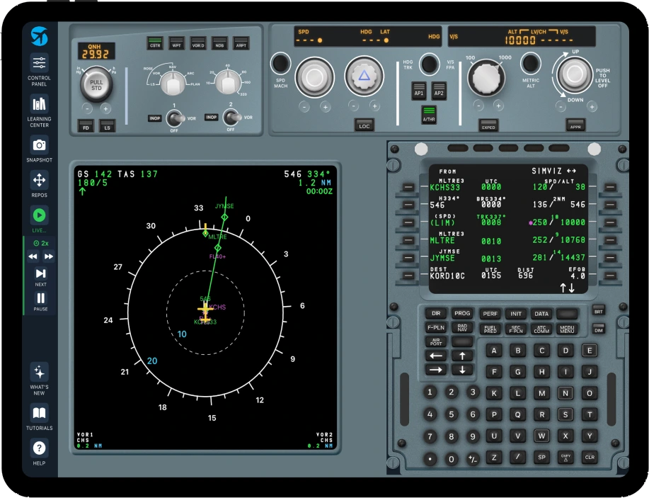The height and width of the screenshot is (498, 649).
Task: Open the MCDU DATA page
Action: point(541,314)
